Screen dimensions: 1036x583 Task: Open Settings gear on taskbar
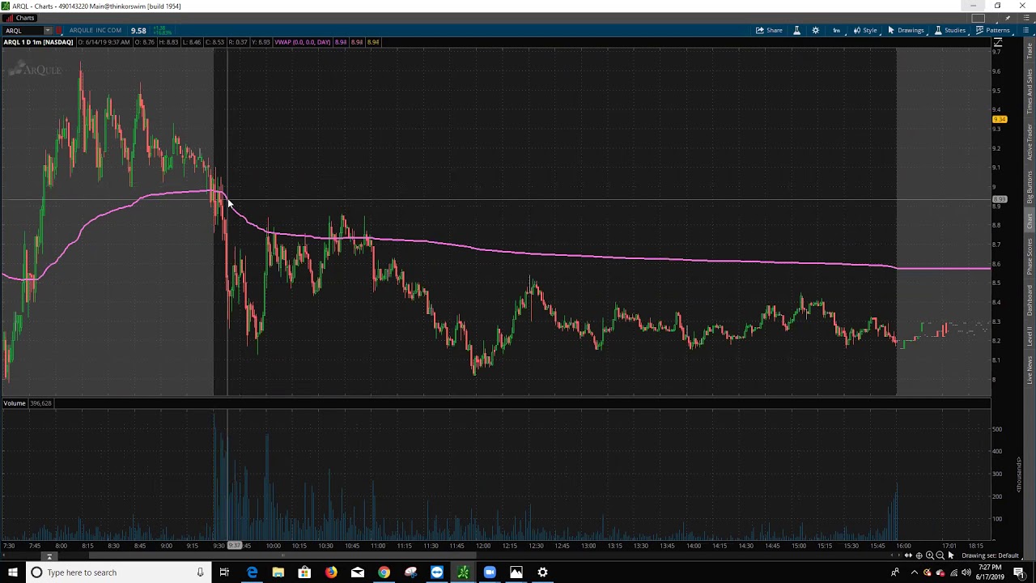coord(542,572)
